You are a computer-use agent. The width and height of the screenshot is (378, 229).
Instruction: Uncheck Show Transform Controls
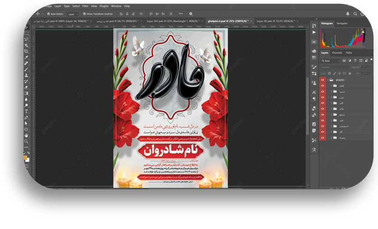point(84,14)
